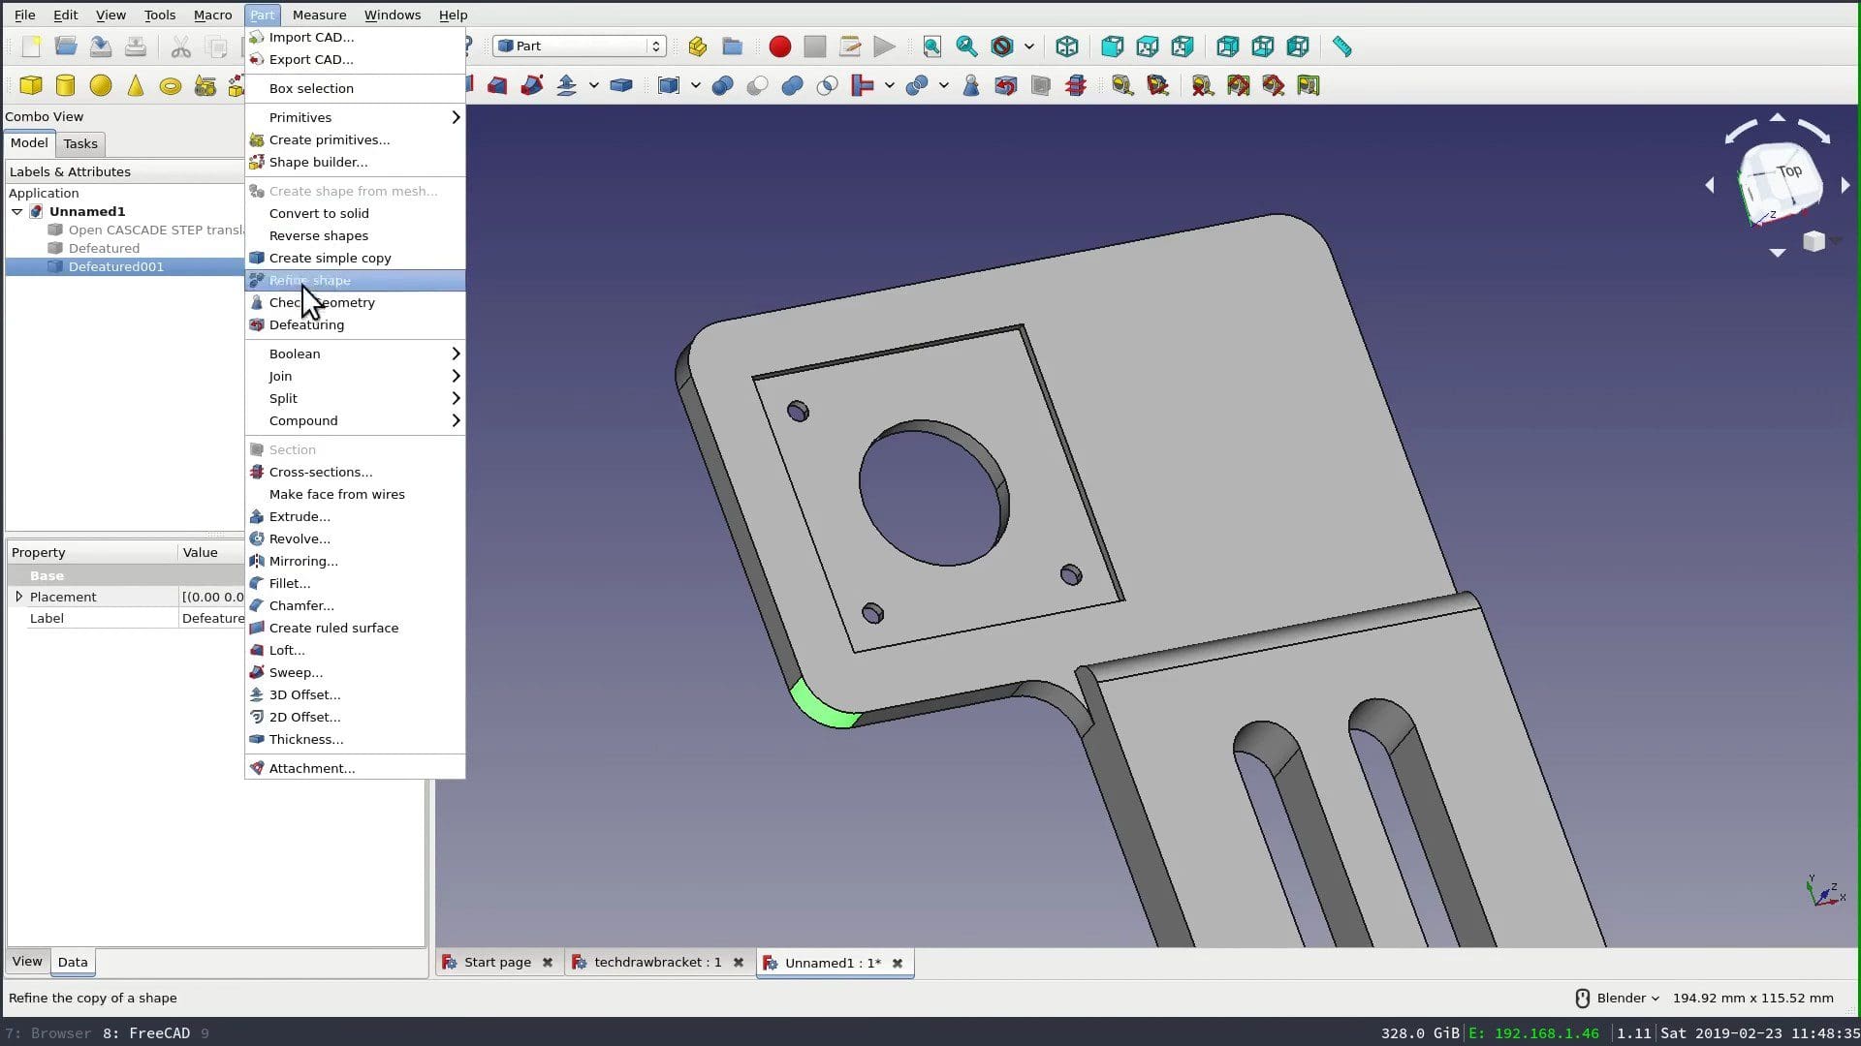Switch to FreeCAD workspace 8 in status bar
Image resolution: width=1861 pixels, height=1046 pixels.
(x=146, y=1033)
